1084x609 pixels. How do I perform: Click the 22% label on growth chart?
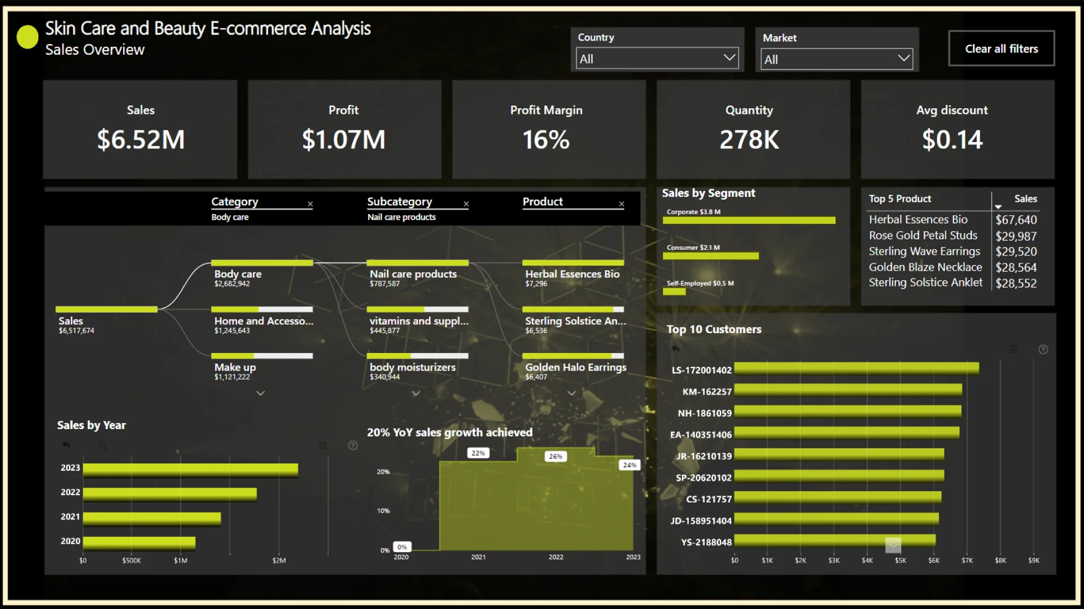tap(478, 453)
